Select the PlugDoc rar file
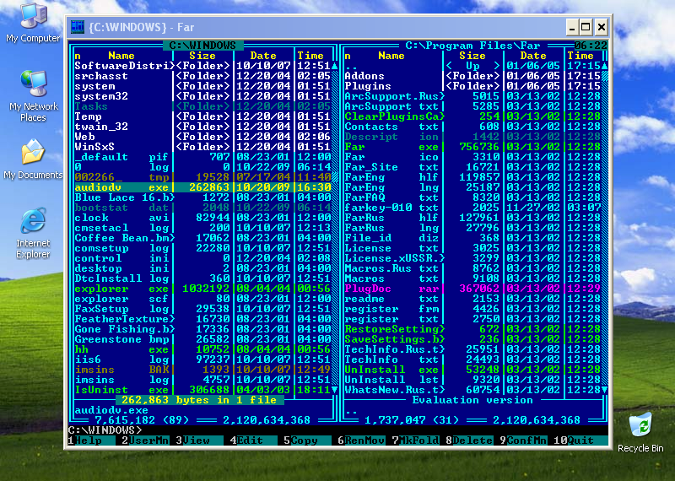 pos(472,289)
